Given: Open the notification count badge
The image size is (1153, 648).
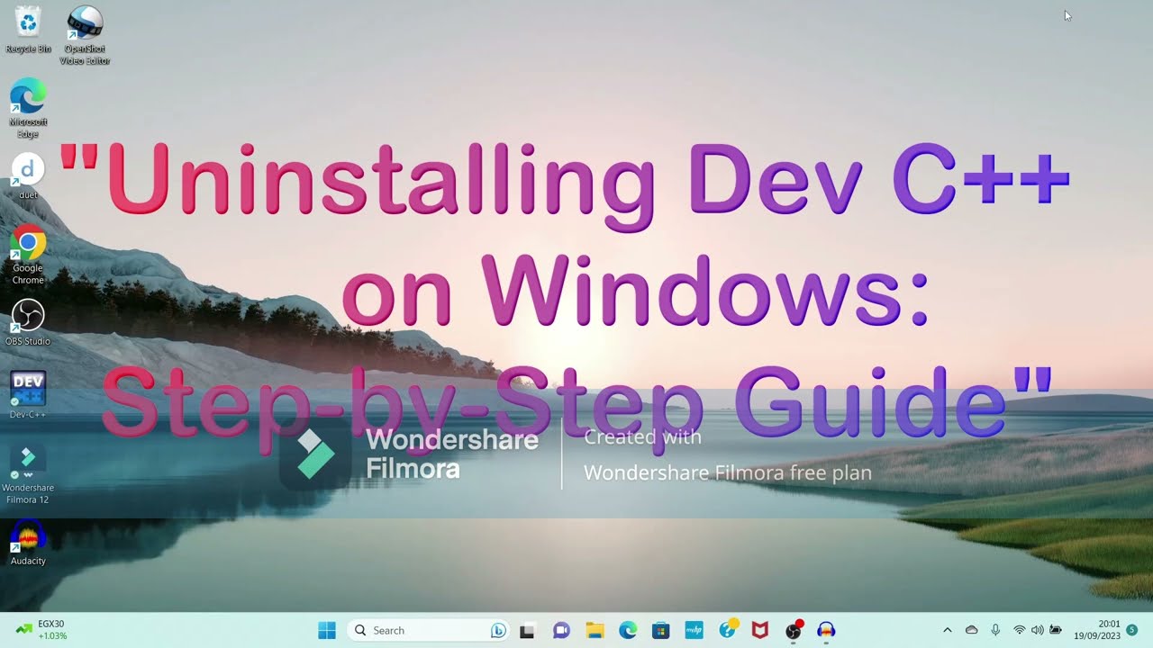Looking at the screenshot, I should click(1132, 629).
